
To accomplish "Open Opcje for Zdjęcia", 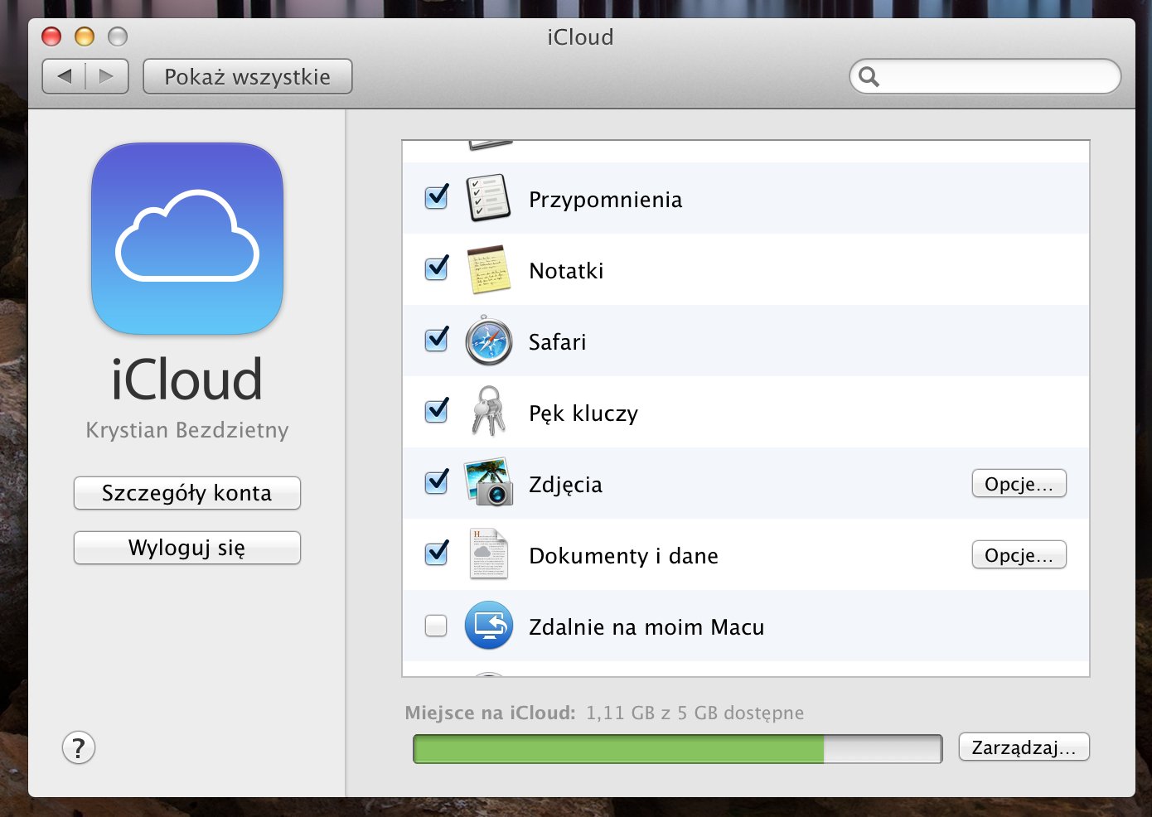I will click(x=1019, y=484).
